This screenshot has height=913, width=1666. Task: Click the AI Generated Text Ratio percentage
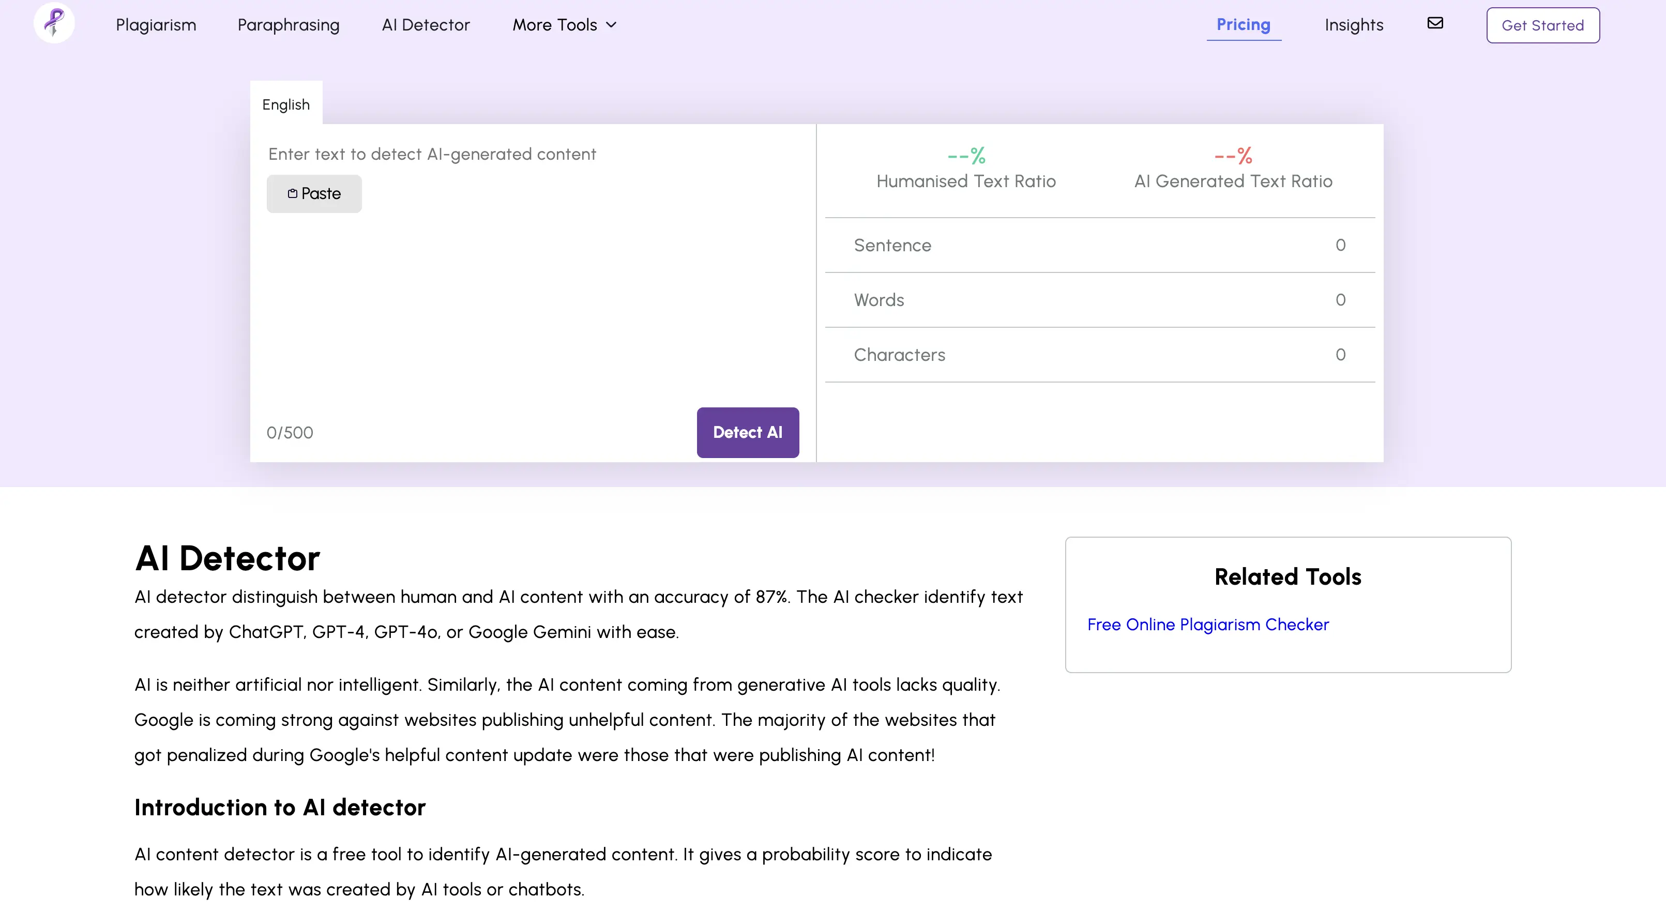point(1233,156)
